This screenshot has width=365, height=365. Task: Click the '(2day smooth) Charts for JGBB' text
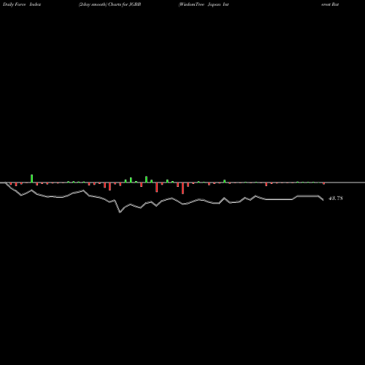coord(109,4)
